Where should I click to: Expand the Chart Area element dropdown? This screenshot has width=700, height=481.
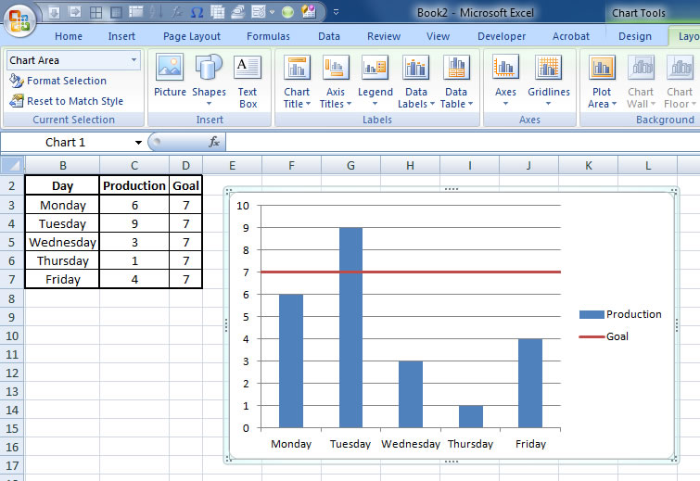point(134,60)
